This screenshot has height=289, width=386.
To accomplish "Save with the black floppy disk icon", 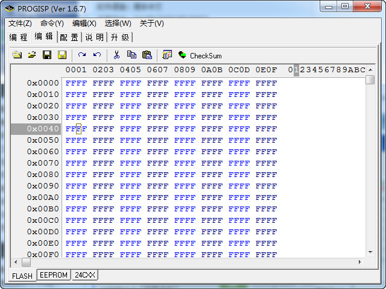I will [46, 55].
